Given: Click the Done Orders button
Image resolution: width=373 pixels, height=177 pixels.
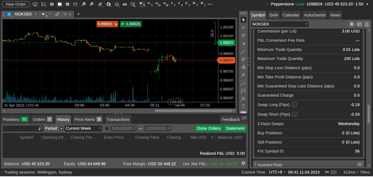Looking at the screenshot, I should [x=209, y=128].
